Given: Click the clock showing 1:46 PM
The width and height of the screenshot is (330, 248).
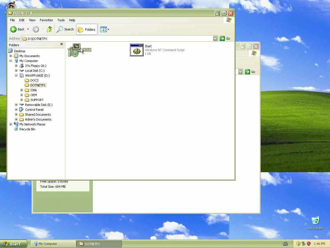Looking at the screenshot, I should click(x=319, y=244).
